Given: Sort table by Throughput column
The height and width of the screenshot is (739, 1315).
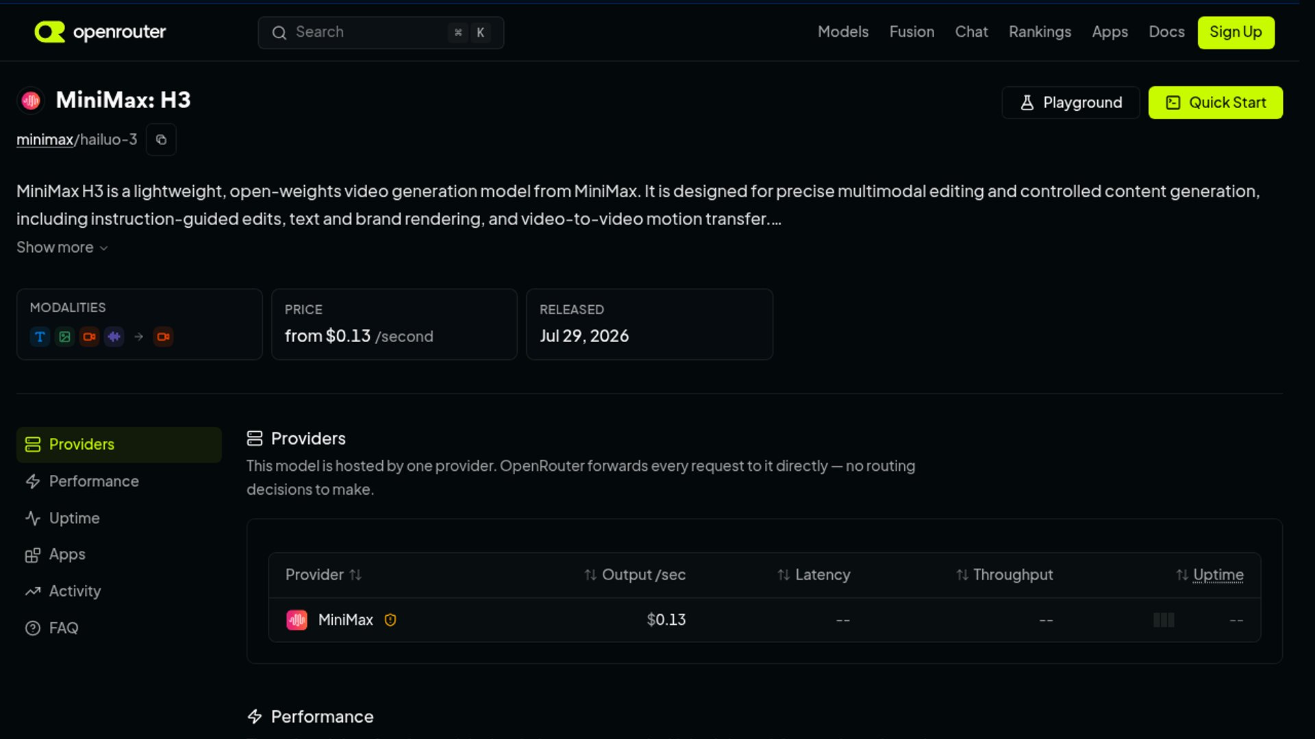Looking at the screenshot, I should click(1005, 575).
